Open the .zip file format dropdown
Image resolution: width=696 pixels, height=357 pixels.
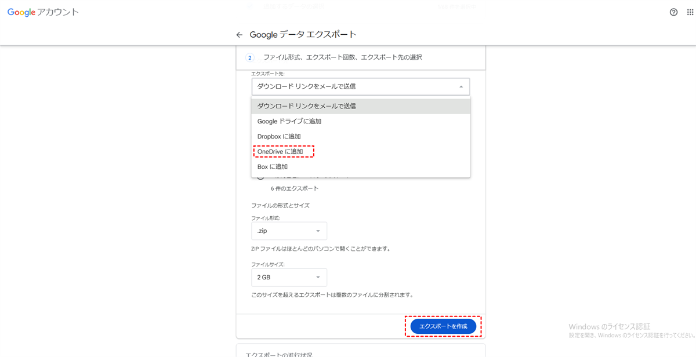(x=289, y=231)
